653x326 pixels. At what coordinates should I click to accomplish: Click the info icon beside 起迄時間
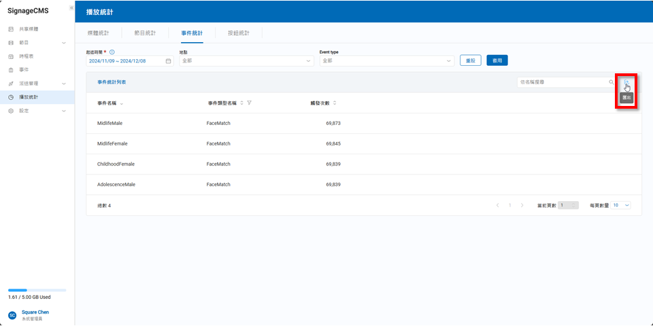point(112,52)
